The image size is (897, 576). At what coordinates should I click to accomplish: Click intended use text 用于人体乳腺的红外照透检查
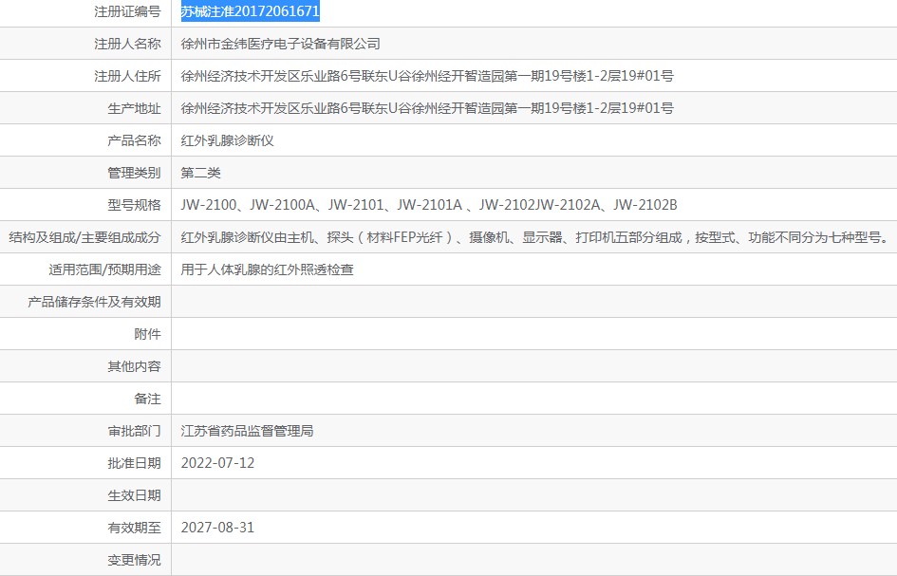point(267,269)
